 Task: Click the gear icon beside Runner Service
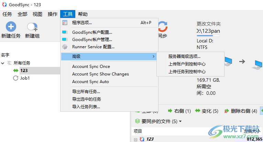(65, 47)
